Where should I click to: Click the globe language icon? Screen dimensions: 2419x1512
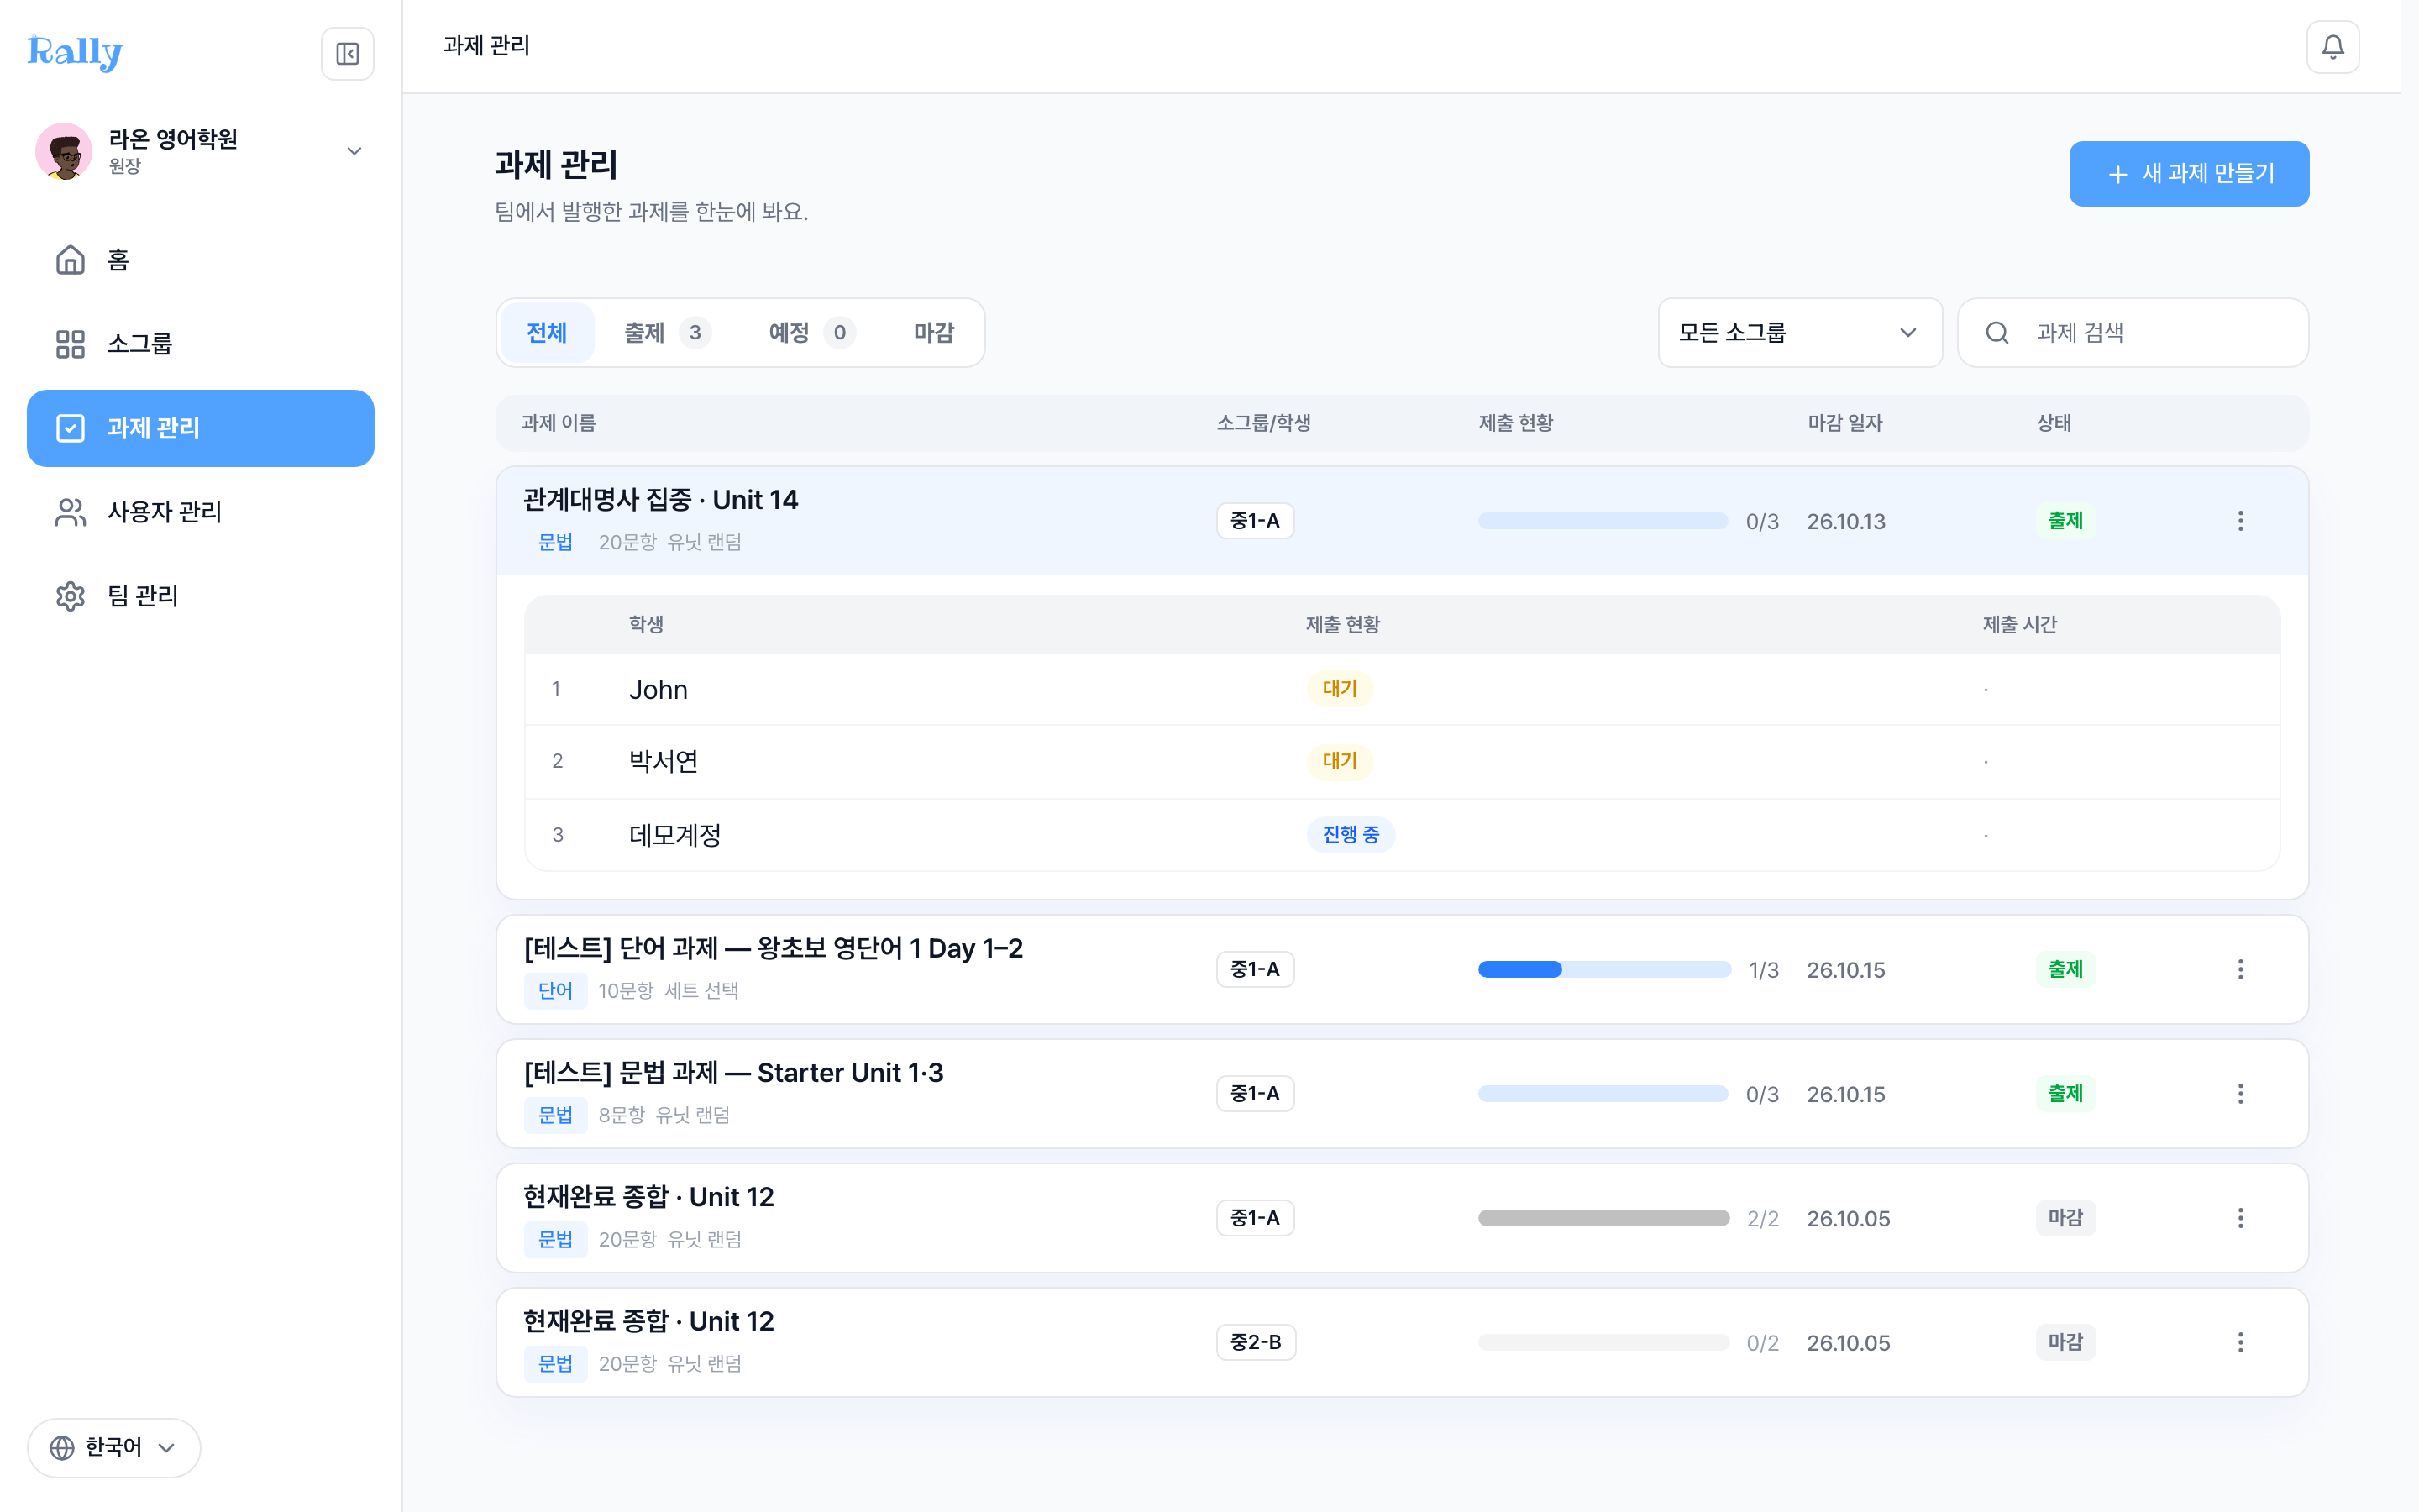[62, 1447]
